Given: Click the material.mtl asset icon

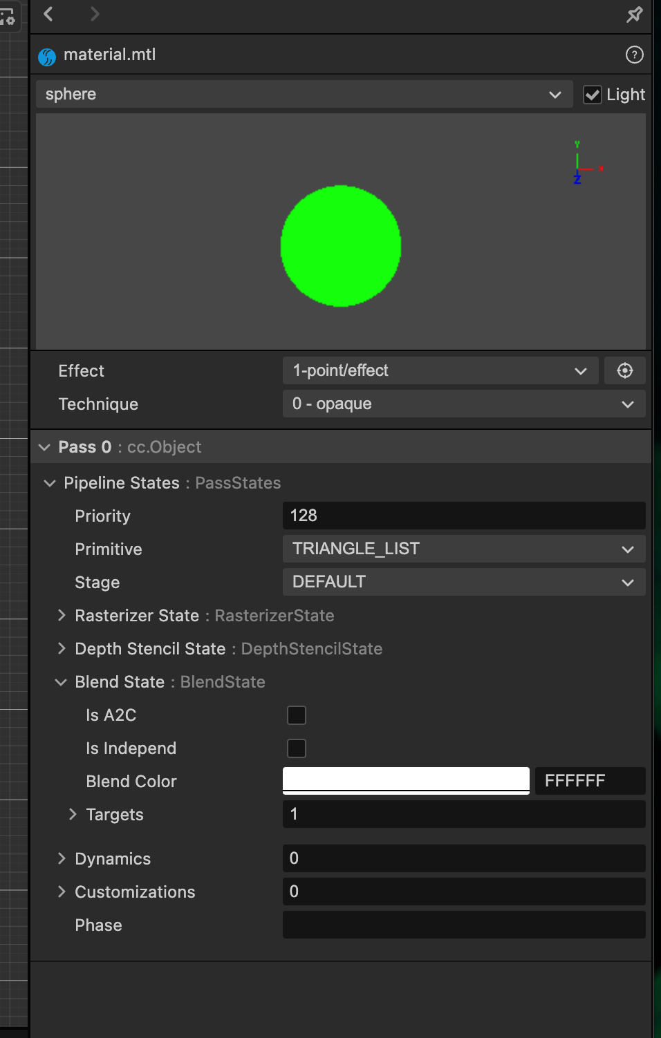Looking at the screenshot, I should pyautogui.click(x=47, y=56).
